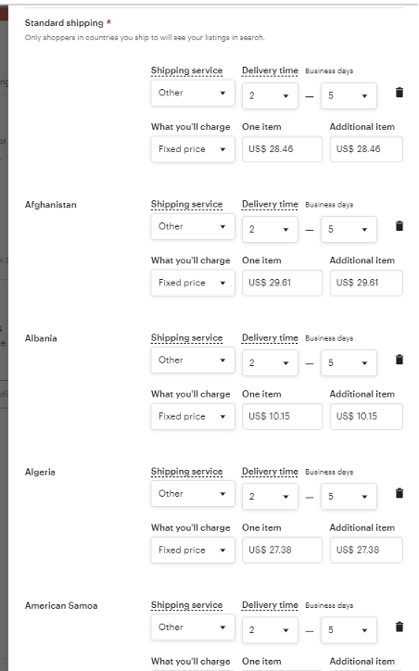This screenshot has height=671, width=419.
Task: Open Afghanistan's Shipping service dropdown
Action: pos(193,226)
